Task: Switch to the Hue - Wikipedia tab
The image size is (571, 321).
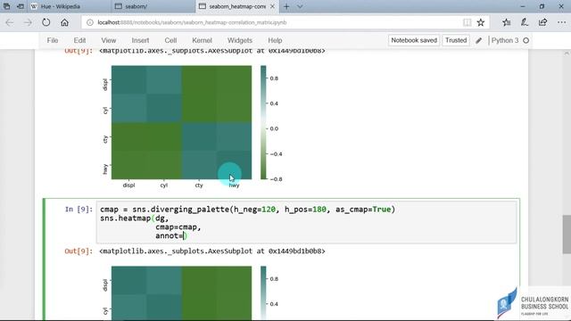Action: 70,6
